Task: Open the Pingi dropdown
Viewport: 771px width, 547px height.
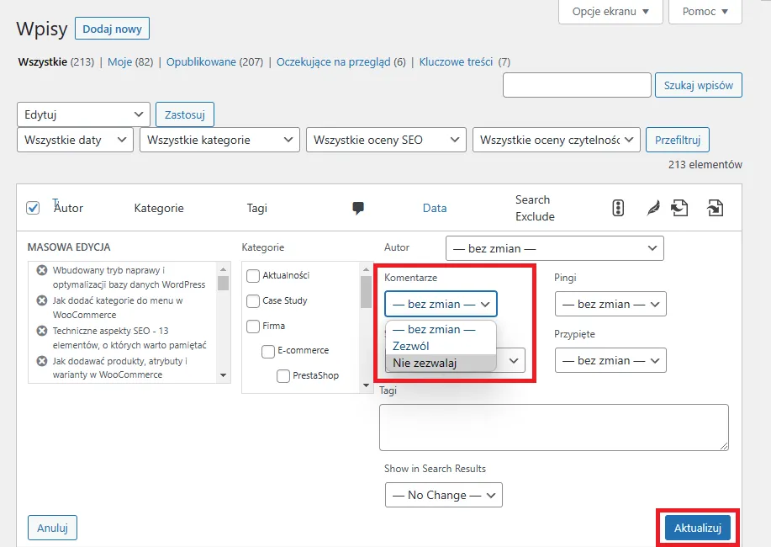Action: point(610,304)
